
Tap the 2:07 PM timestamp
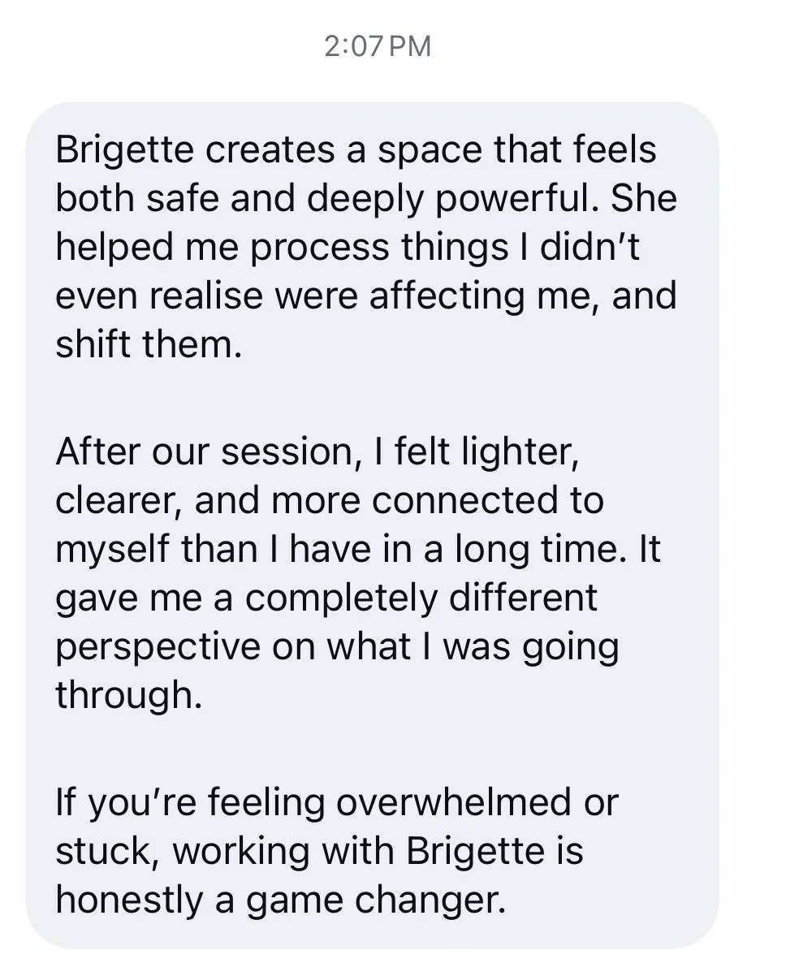click(378, 46)
